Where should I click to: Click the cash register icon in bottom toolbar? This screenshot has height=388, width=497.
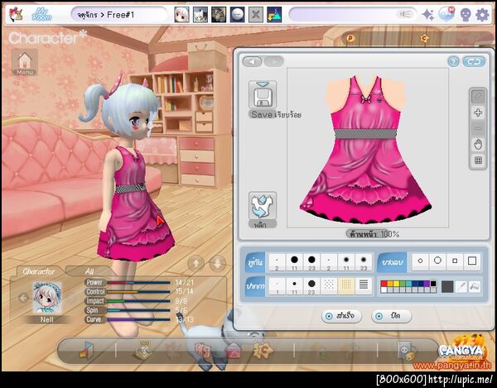(x=142, y=350)
